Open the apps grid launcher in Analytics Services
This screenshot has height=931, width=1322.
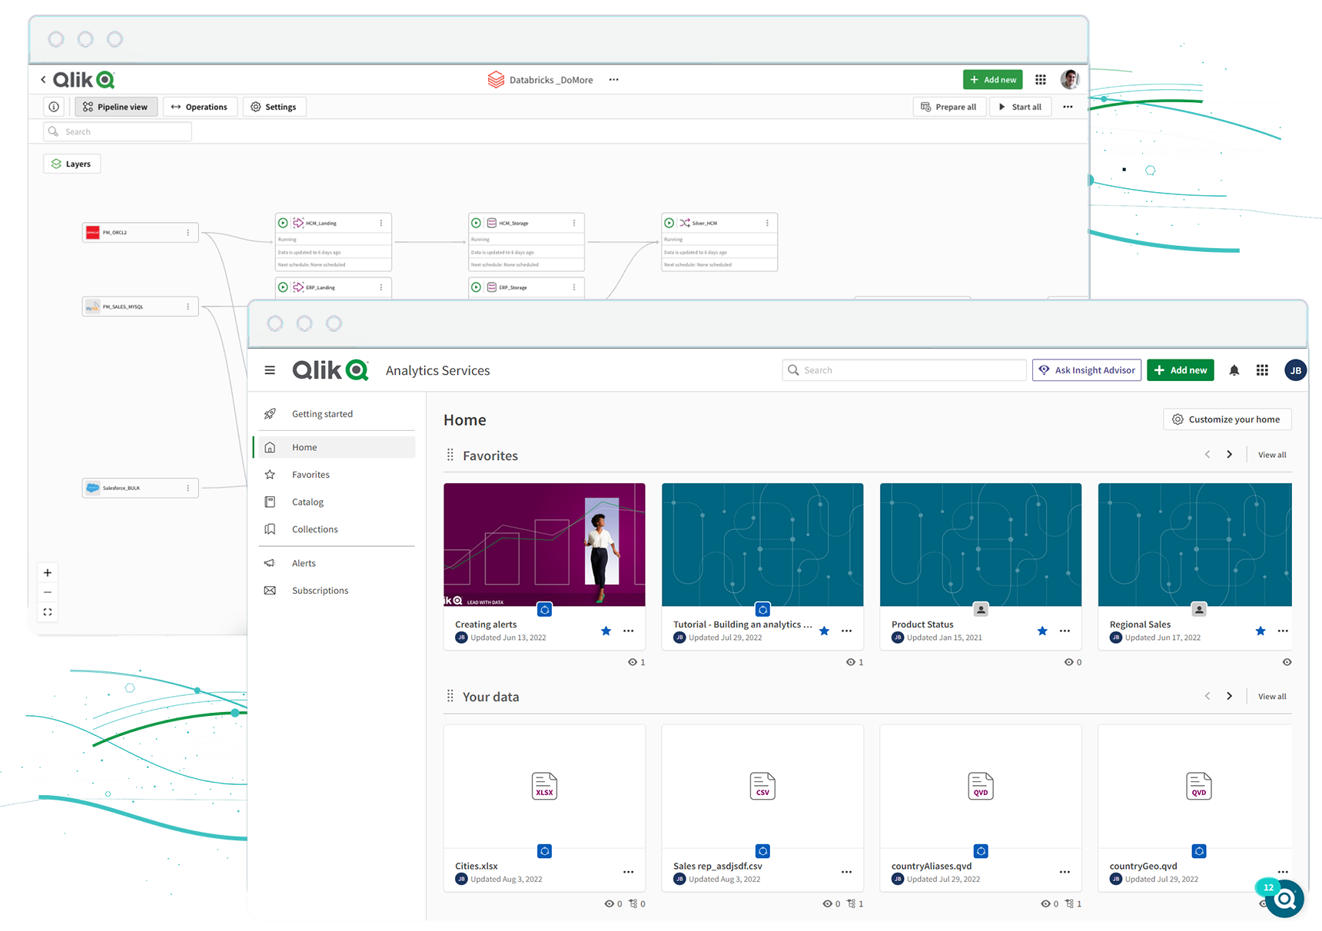[x=1262, y=370]
